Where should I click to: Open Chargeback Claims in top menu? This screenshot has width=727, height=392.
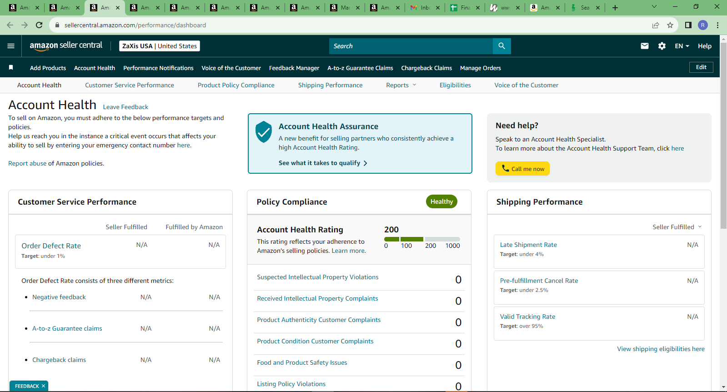[x=426, y=68]
